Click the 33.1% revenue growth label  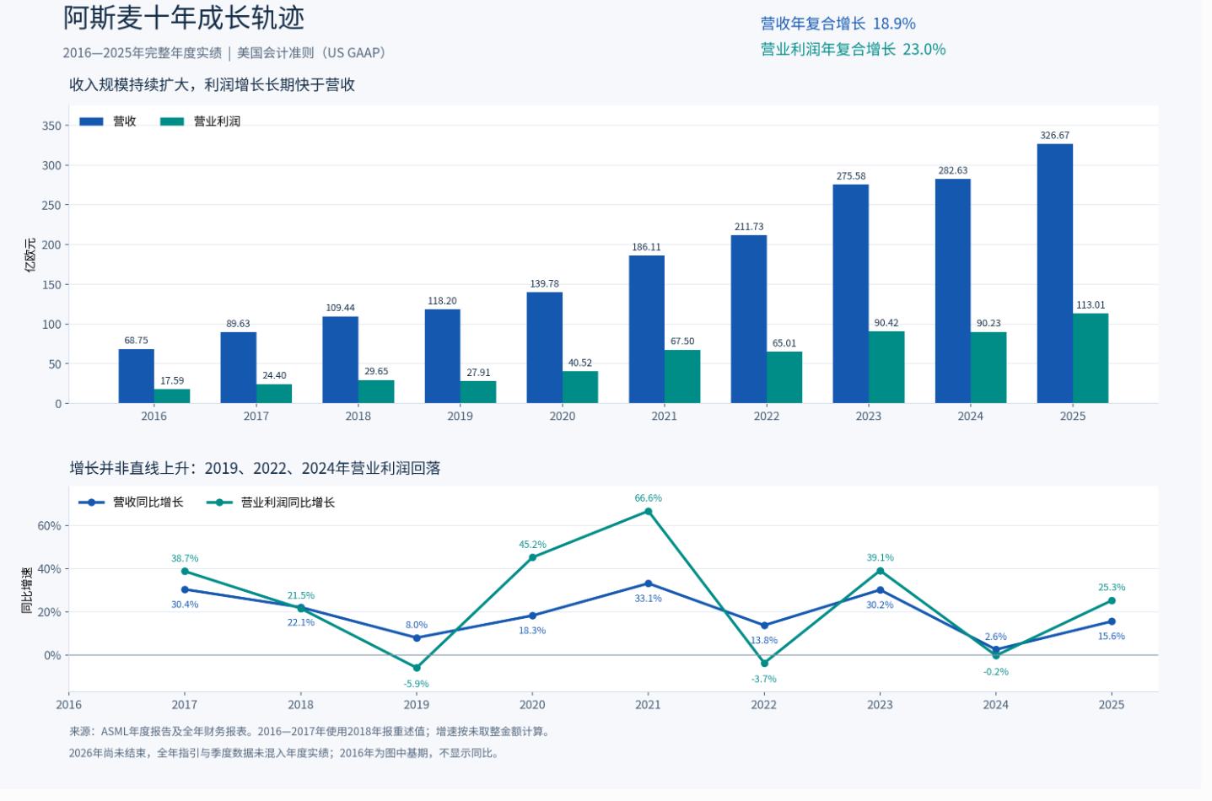(649, 599)
